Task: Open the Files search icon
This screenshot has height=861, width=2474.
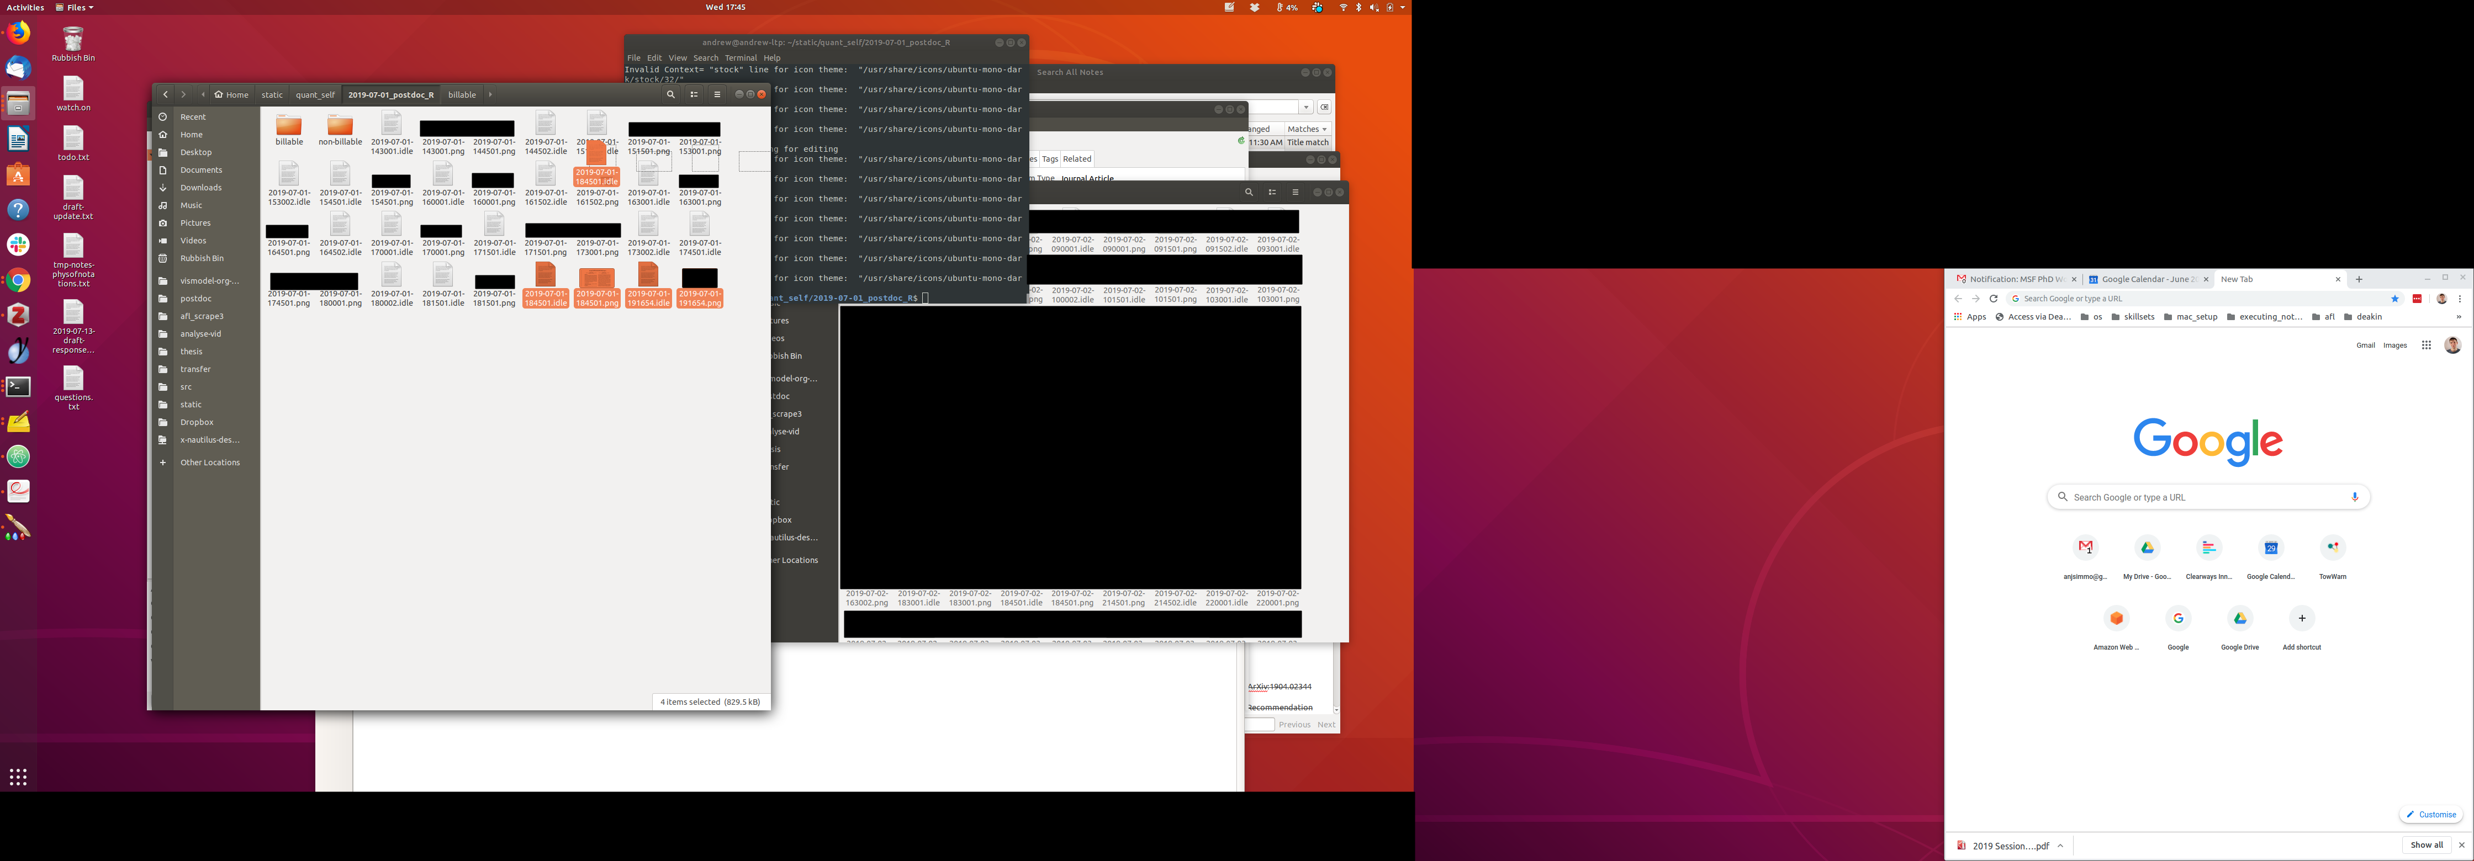Action: tap(670, 94)
